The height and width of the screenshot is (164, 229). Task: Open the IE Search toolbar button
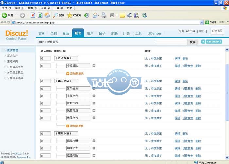point(59,15)
